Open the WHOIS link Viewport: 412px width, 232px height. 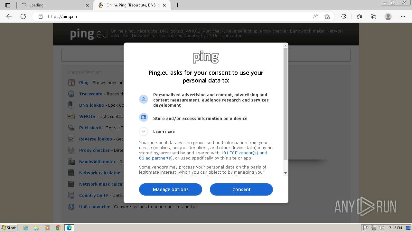point(87,116)
